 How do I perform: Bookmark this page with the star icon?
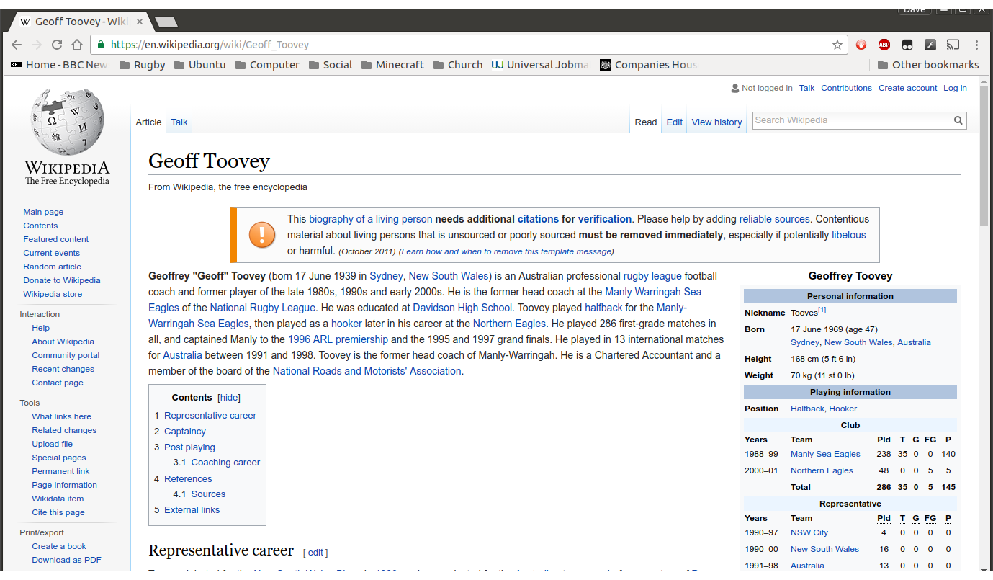(837, 45)
